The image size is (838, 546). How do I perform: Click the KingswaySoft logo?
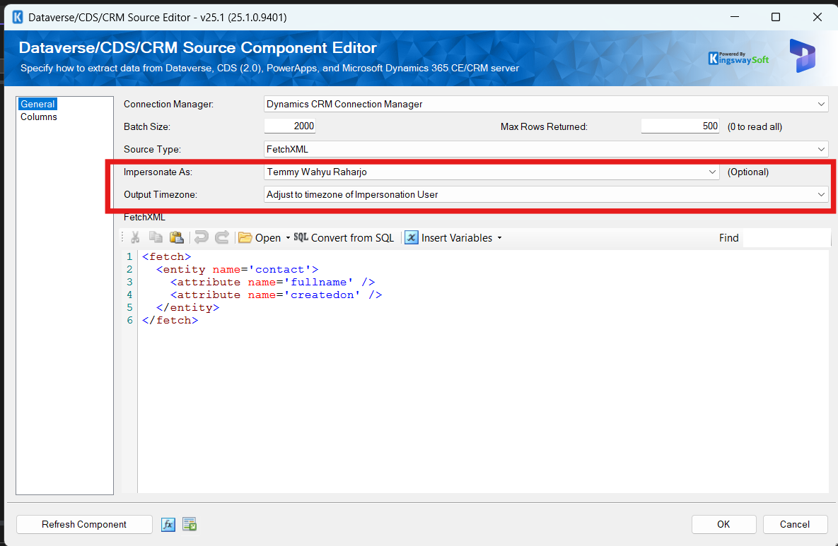(738, 58)
